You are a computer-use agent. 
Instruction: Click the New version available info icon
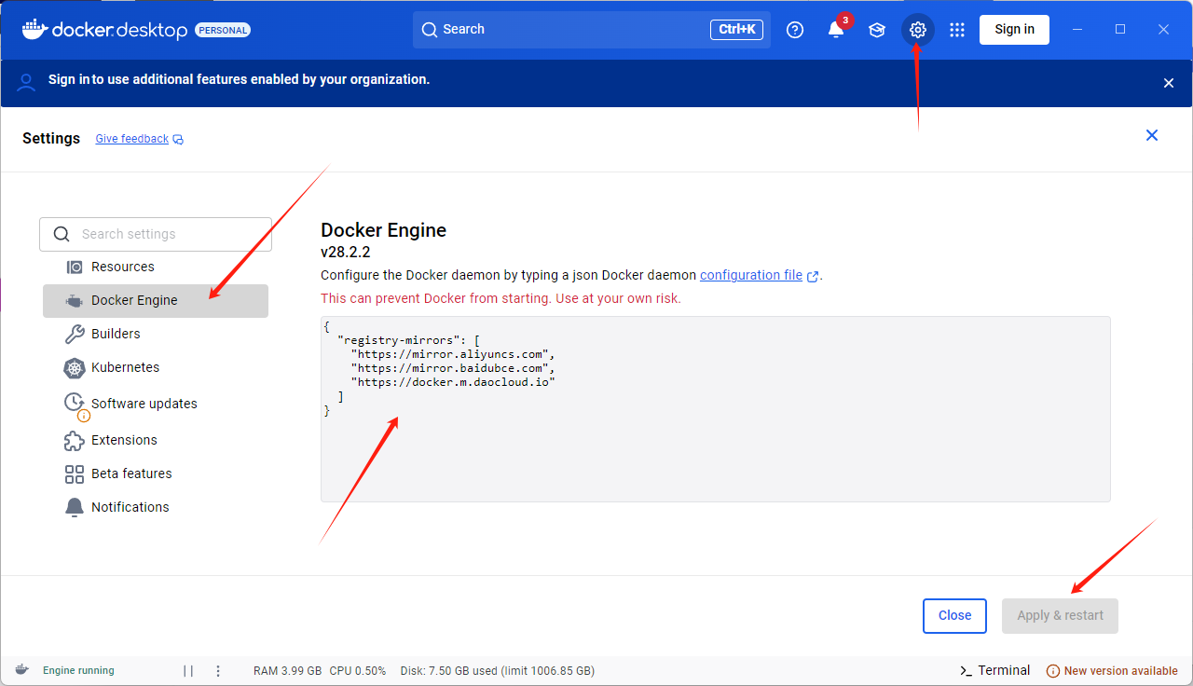point(1053,671)
